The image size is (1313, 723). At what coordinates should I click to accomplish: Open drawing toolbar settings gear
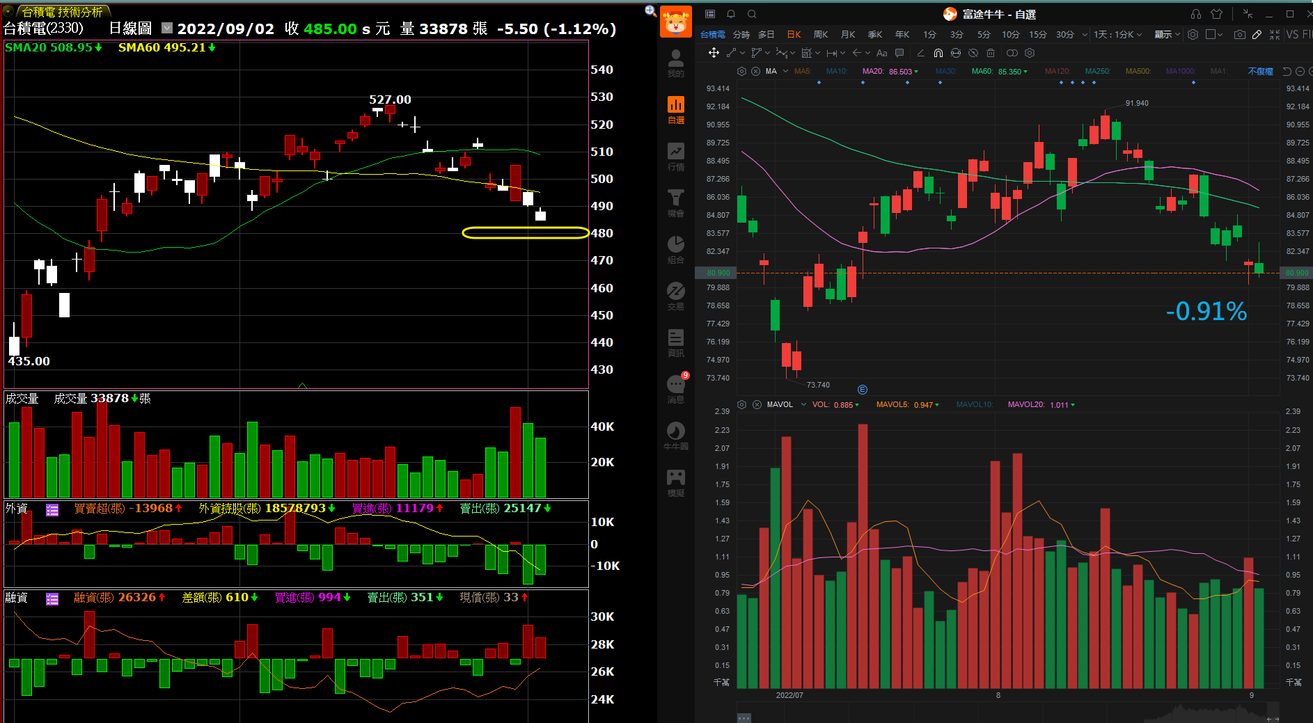pos(1030,53)
